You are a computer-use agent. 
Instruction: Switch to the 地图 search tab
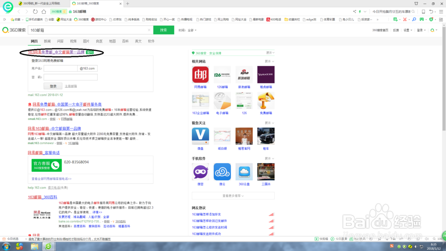112,41
